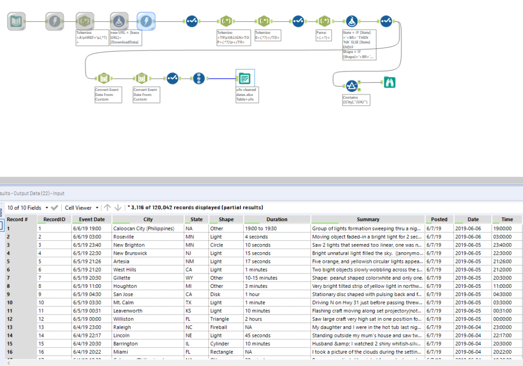Click the RecordID column header
523x366 pixels.
pos(54,219)
